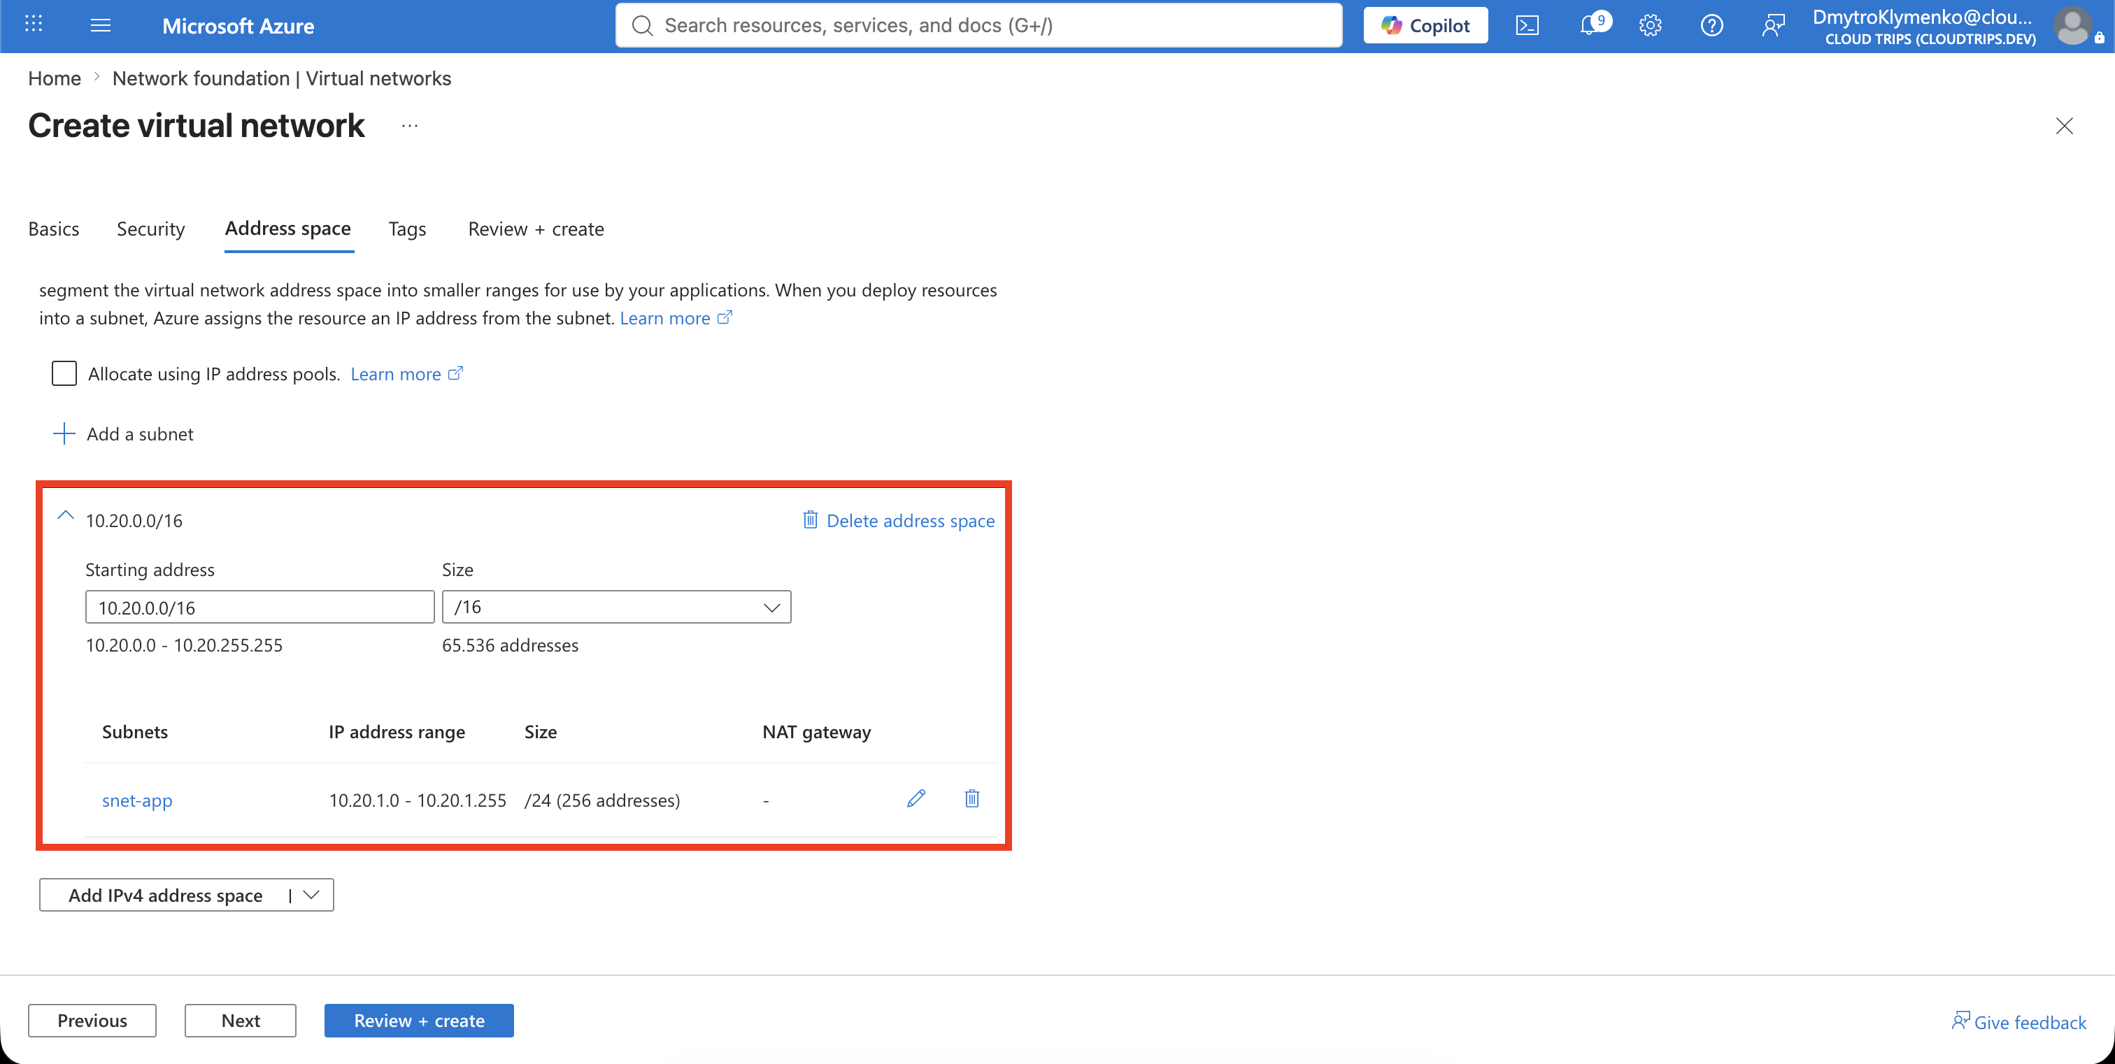
Task: Click the blue Review + create button
Action: pyautogui.click(x=419, y=1021)
